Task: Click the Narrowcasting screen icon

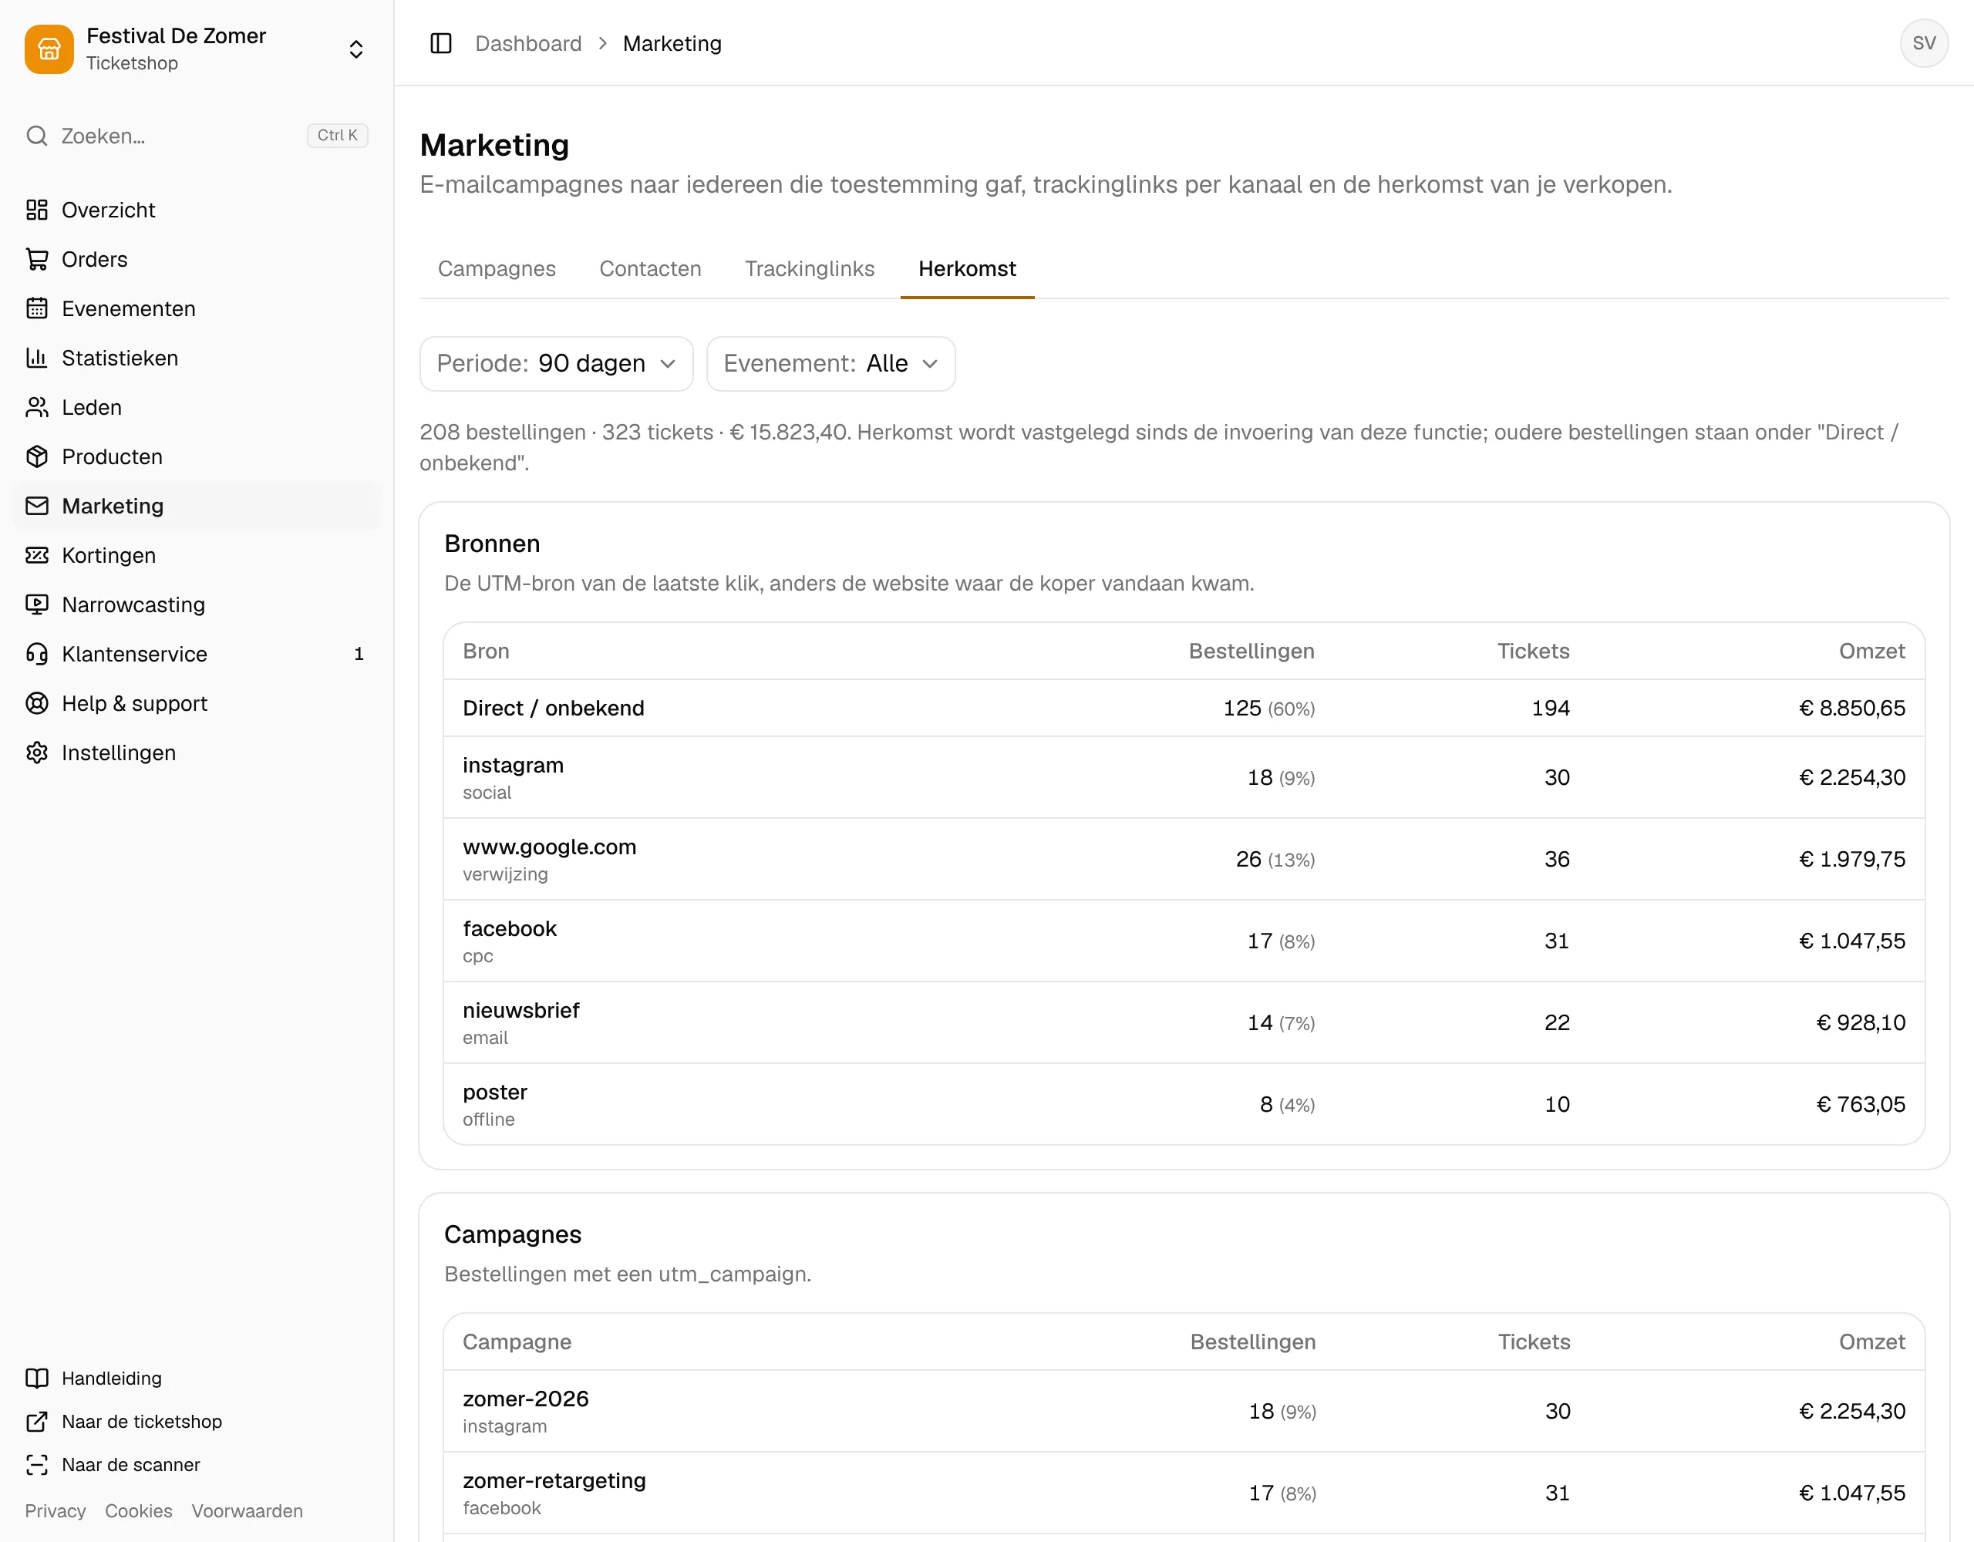Action: (37, 604)
